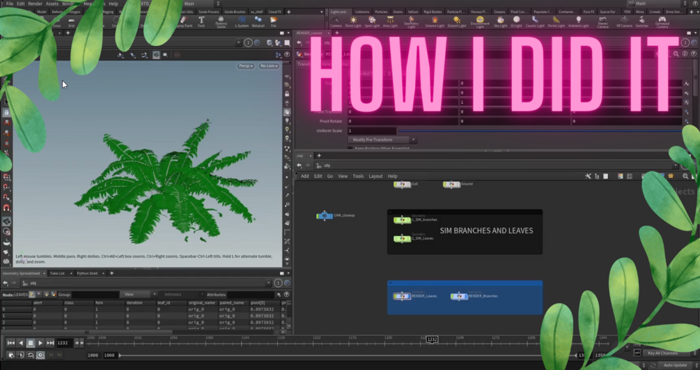The width and height of the screenshot is (700, 370).
Task: Click the Geometry Light shelf tool
Action: pyautogui.click(x=411, y=22)
